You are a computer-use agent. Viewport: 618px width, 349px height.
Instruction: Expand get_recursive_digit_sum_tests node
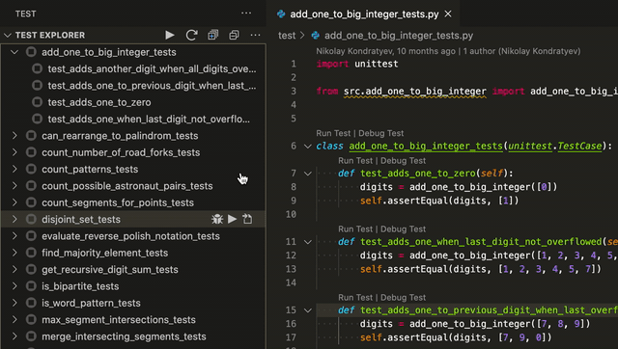(14, 270)
